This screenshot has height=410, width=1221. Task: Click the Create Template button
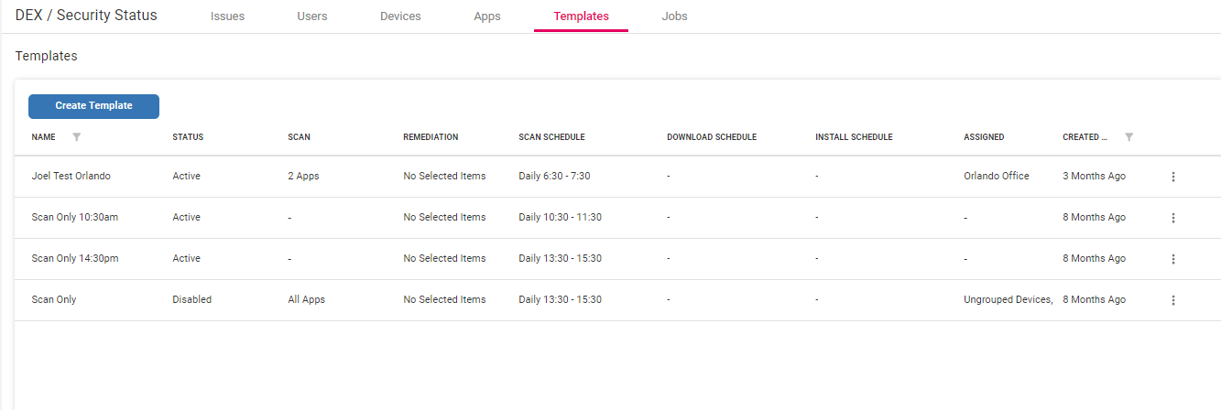point(93,106)
